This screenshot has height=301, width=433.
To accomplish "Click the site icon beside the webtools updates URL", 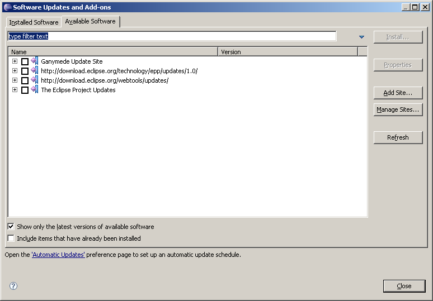I will coord(35,80).
